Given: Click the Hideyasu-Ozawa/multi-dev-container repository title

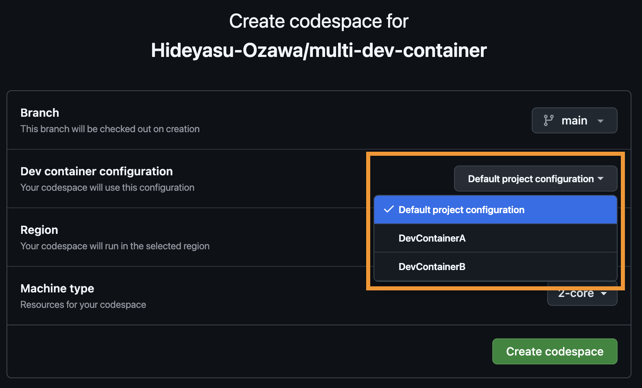Looking at the screenshot, I should coord(319,50).
